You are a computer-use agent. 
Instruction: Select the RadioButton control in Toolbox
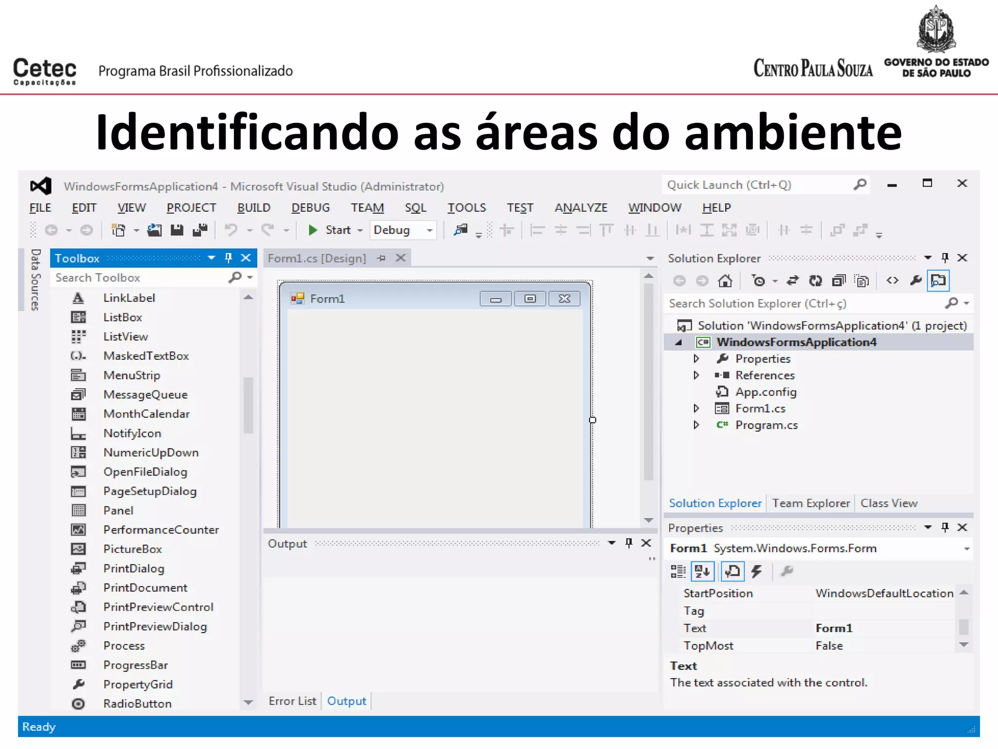(x=137, y=704)
